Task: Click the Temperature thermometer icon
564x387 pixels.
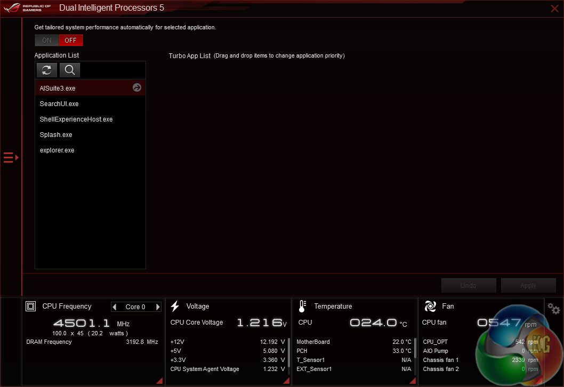Action: click(x=302, y=306)
